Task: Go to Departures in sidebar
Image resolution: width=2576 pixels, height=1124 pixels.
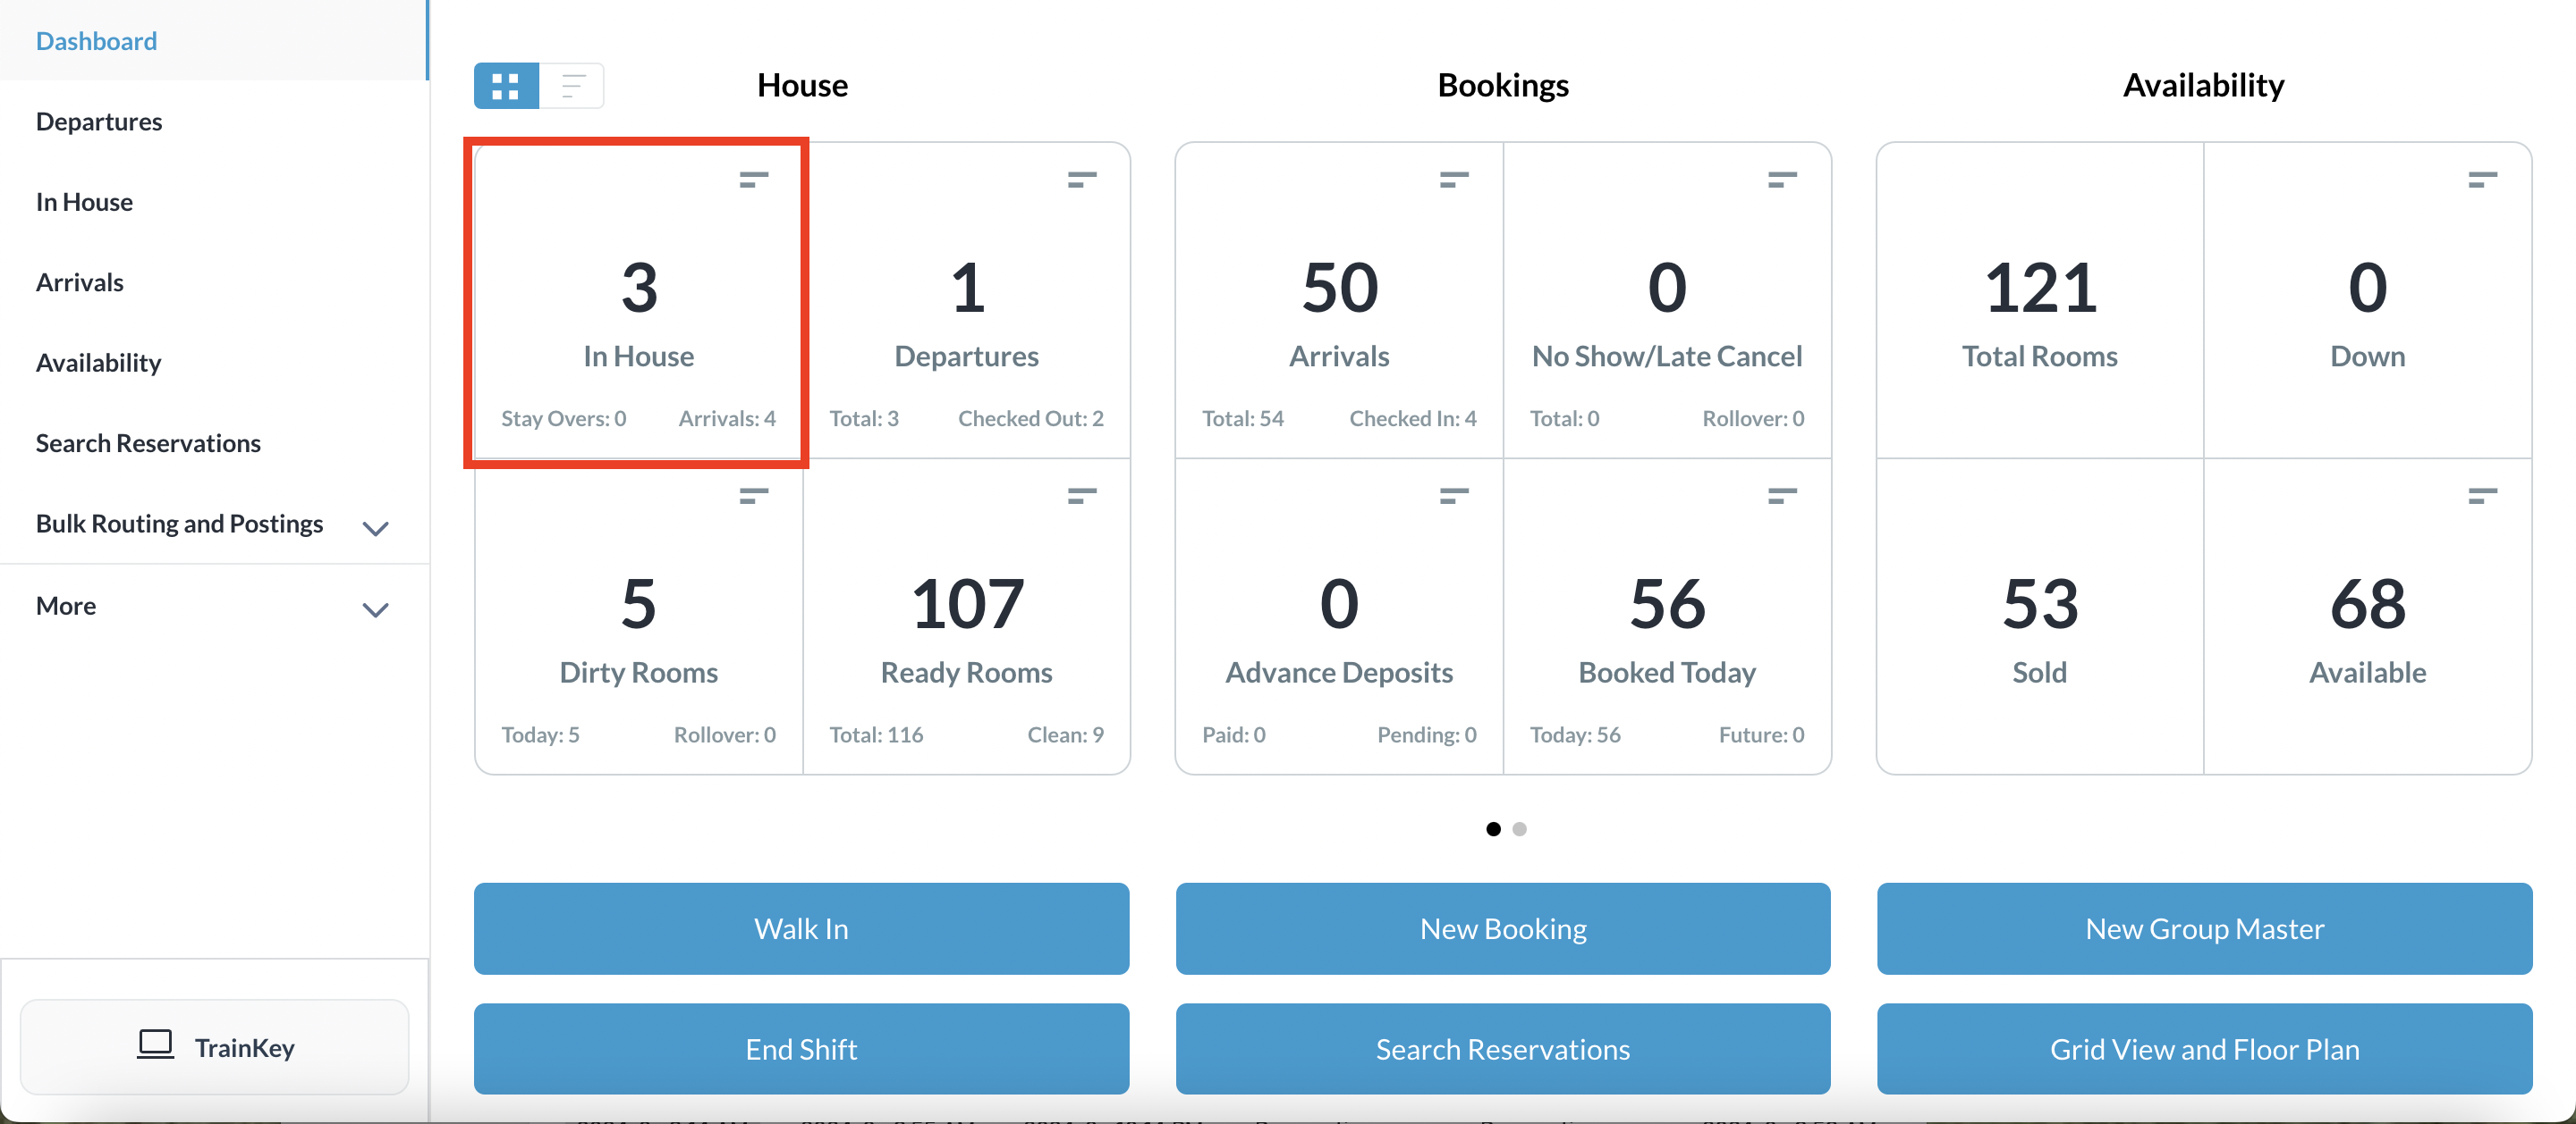Action: tap(99, 122)
